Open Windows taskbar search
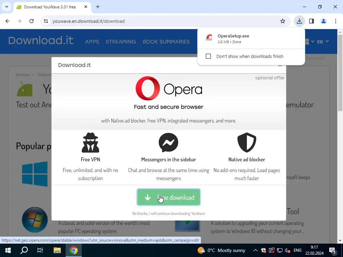This screenshot has width=343, height=257. [24, 250]
